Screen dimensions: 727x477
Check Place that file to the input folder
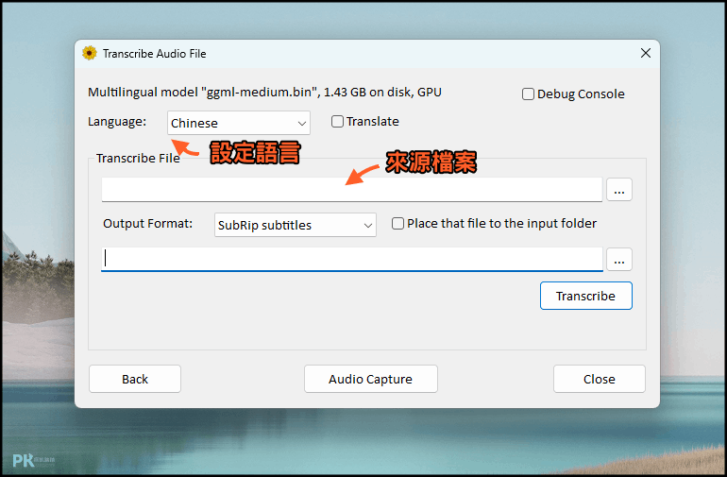click(397, 224)
